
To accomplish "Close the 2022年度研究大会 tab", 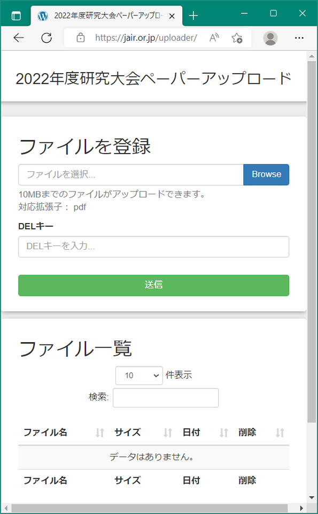I will tap(172, 16).
